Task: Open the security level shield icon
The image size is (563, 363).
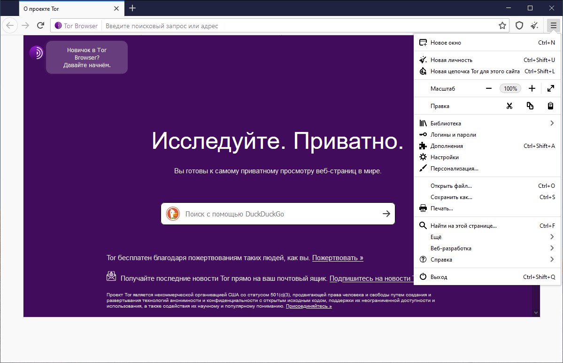Action: click(x=519, y=25)
